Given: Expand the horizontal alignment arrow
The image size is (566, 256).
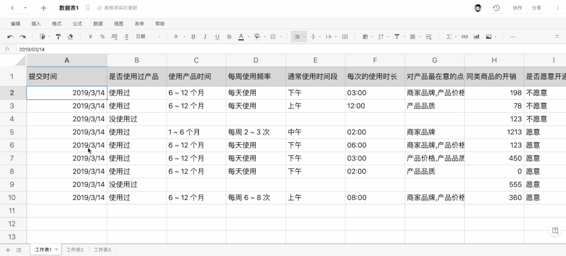Looking at the screenshot, I should coord(305,36).
